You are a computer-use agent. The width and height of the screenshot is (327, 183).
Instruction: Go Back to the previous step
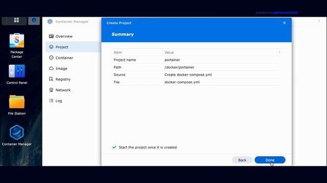242,160
